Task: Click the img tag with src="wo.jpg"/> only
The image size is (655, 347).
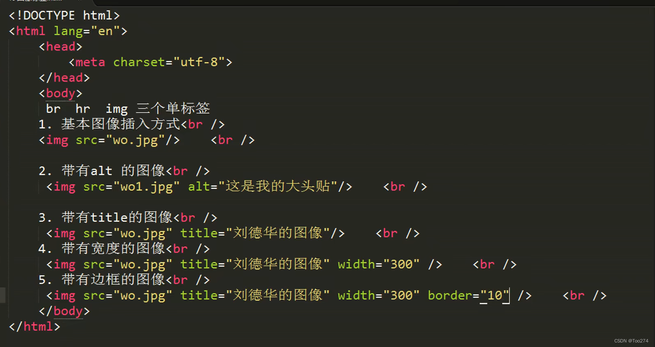Action: pyautogui.click(x=109, y=140)
